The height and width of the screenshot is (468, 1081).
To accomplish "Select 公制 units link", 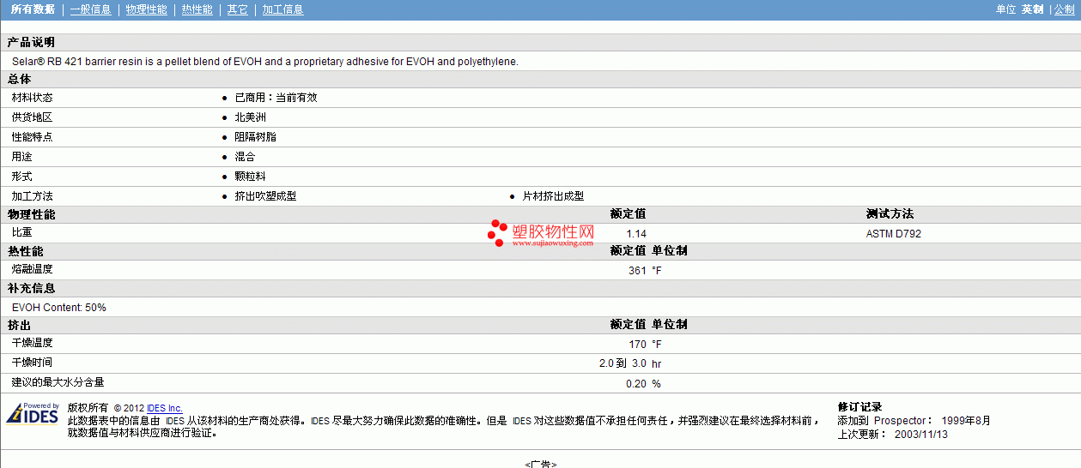I will click(x=1064, y=9).
